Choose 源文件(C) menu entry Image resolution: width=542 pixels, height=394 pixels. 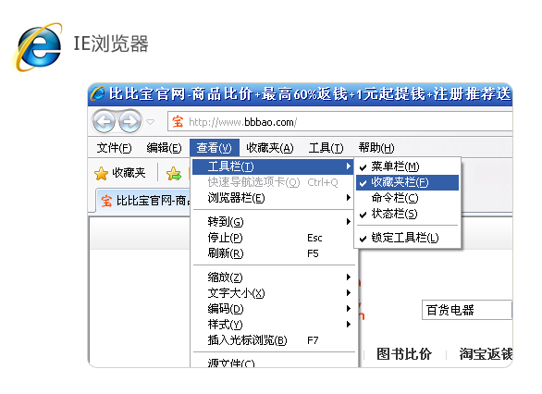pyautogui.click(x=272, y=363)
